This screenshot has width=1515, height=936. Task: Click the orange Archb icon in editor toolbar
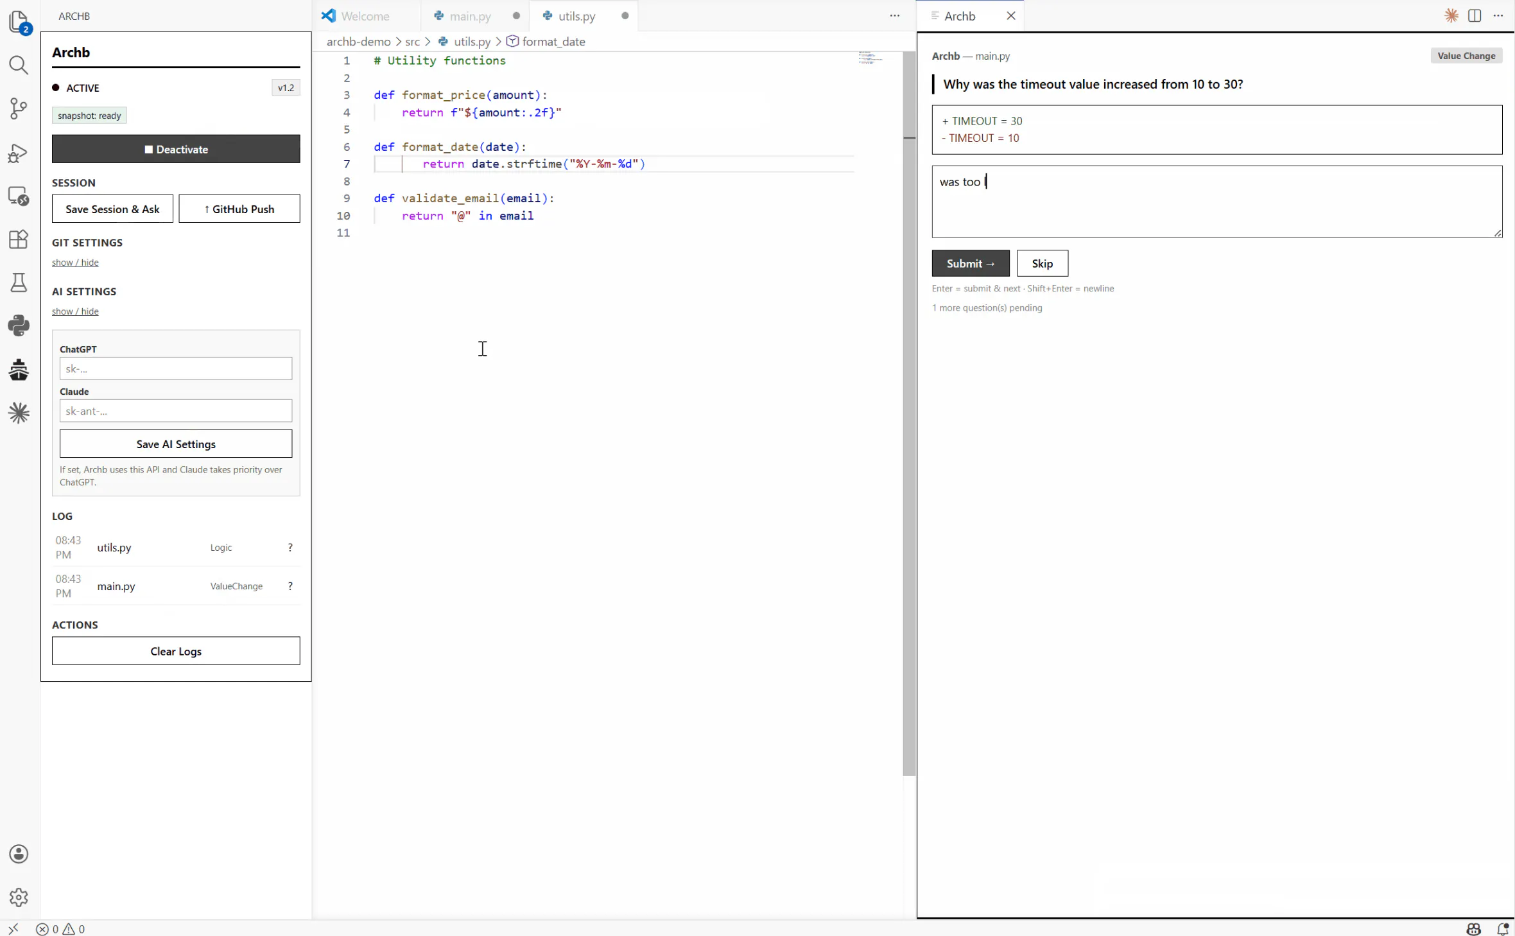[x=1451, y=15]
